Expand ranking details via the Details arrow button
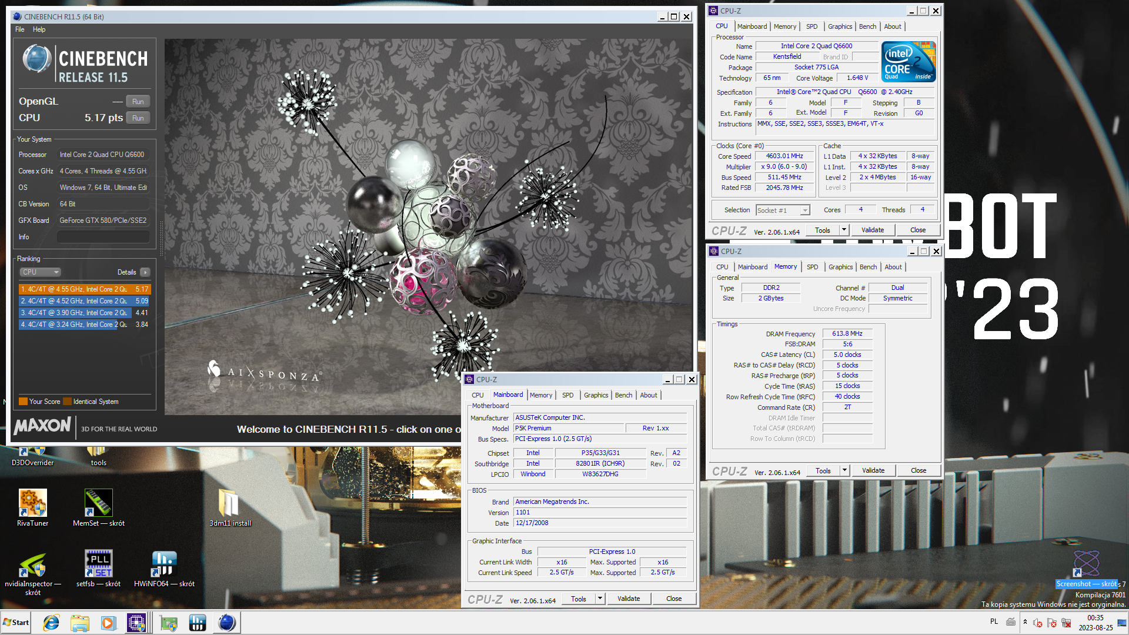 [145, 272]
